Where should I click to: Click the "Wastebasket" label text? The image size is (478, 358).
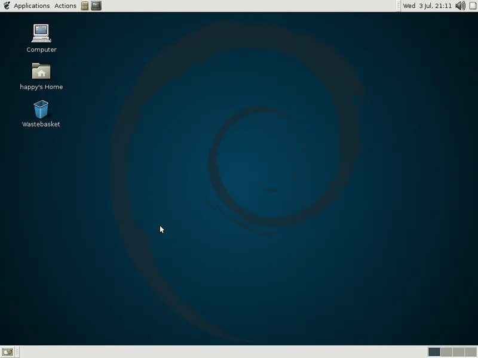point(41,124)
